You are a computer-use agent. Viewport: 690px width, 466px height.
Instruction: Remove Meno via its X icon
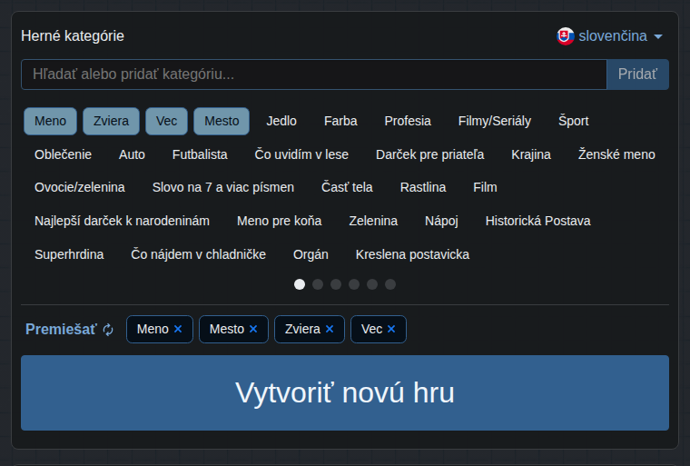point(178,329)
